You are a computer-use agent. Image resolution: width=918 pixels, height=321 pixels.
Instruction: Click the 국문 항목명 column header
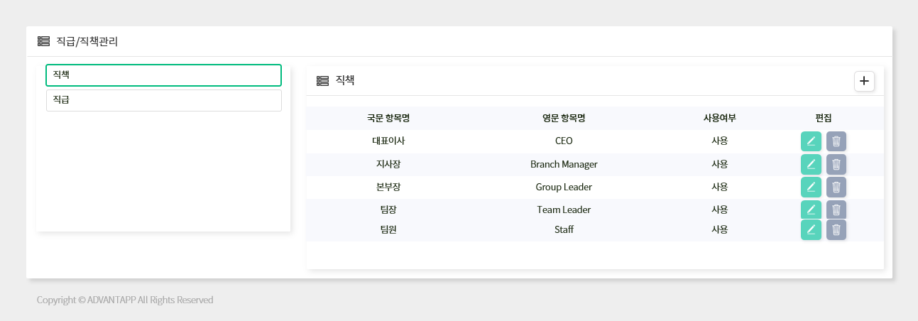pyautogui.click(x=388, y=119)
